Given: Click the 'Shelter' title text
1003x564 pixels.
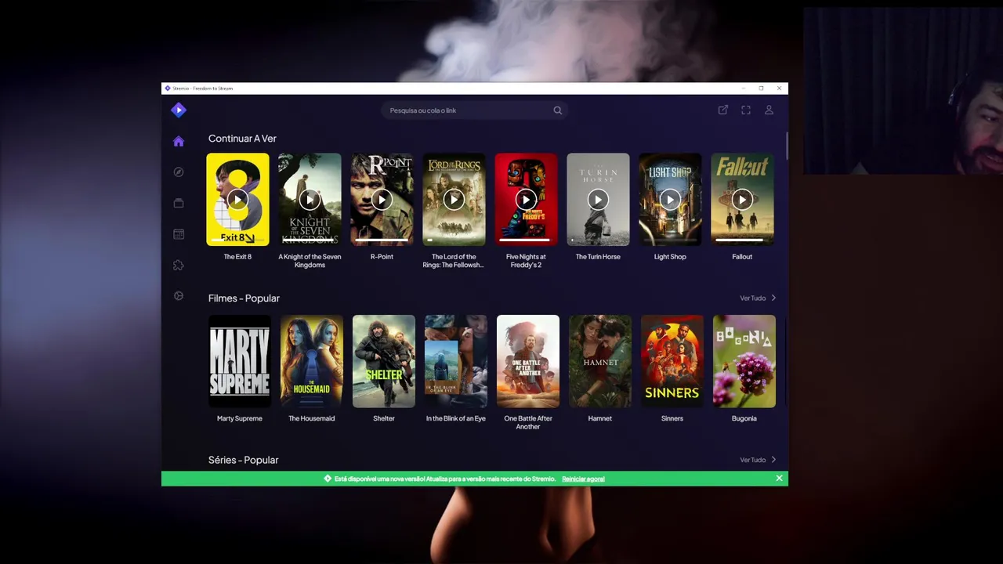Looking at the screenshot, I should tap(384, 418).
